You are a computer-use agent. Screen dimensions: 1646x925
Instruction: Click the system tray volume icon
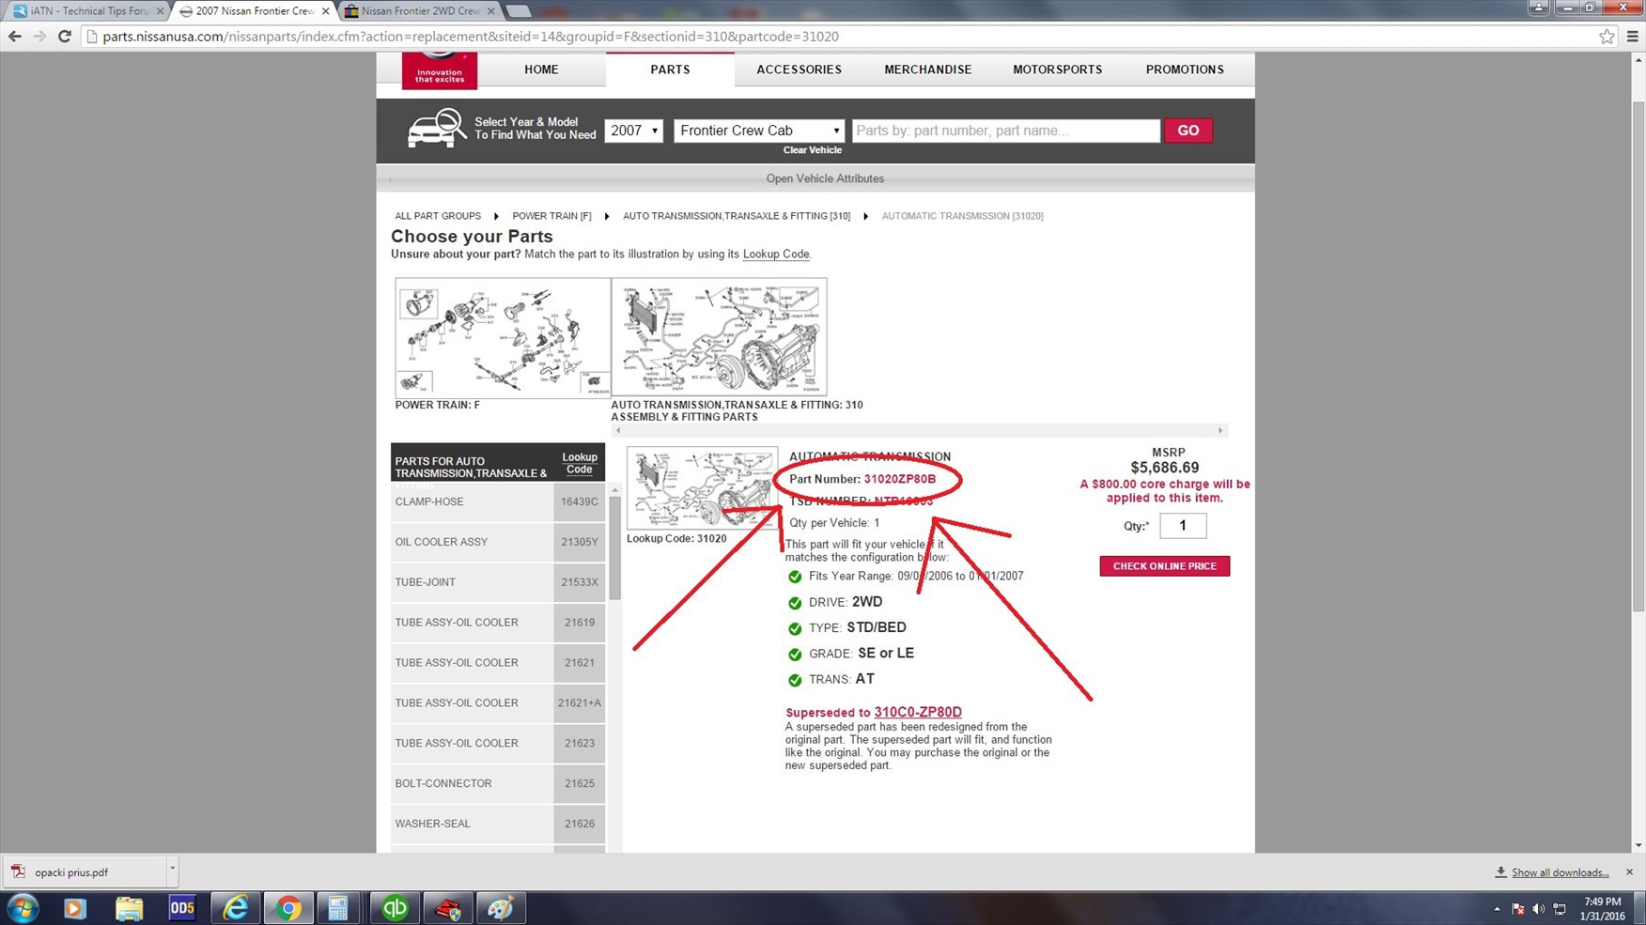click(1538, 908)
